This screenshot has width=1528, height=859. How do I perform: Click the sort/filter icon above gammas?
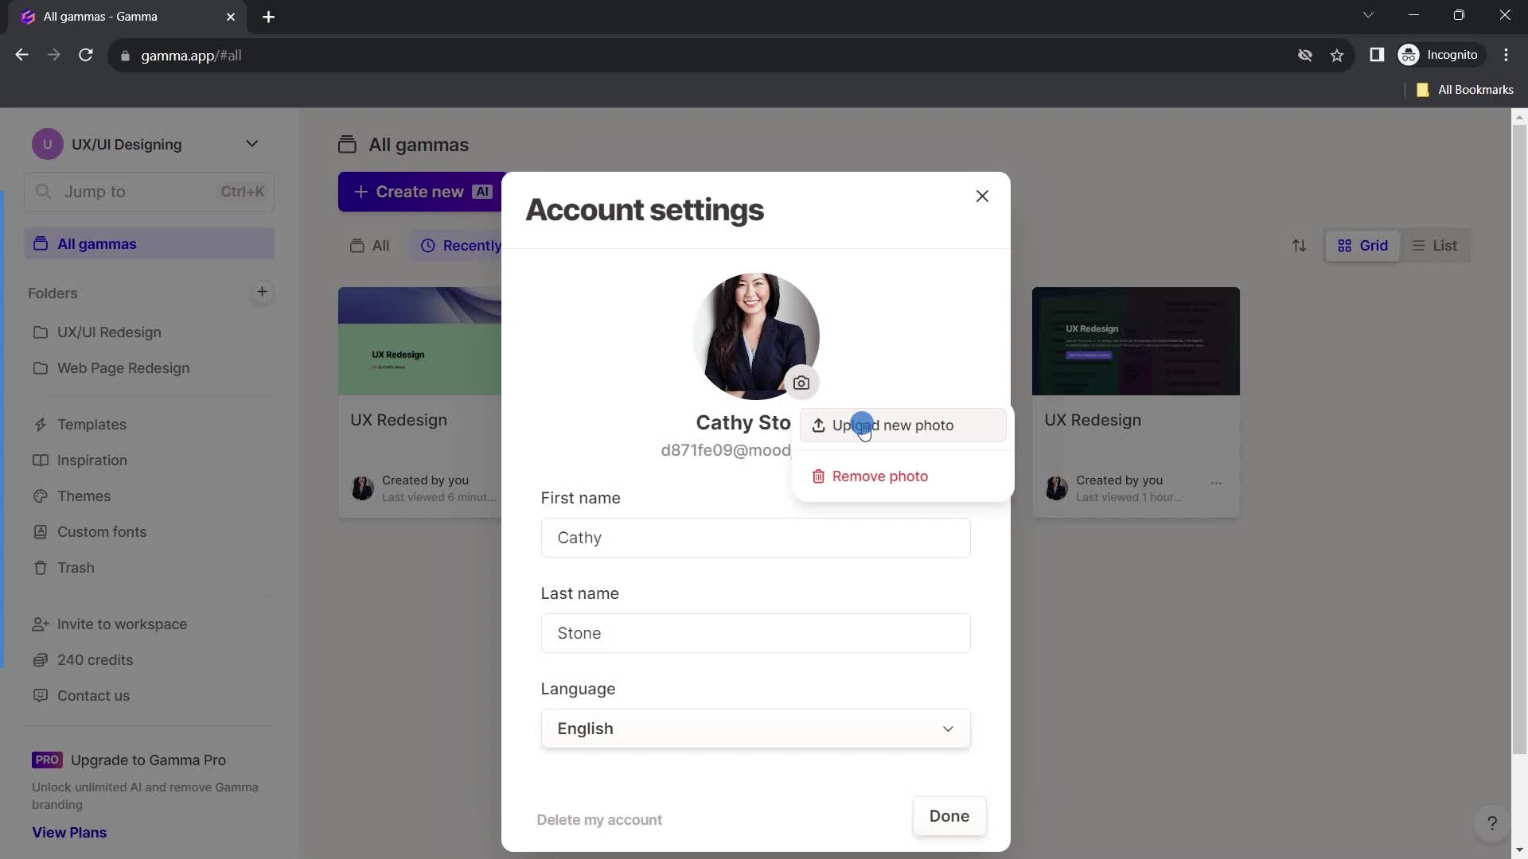pos(1300,246)
